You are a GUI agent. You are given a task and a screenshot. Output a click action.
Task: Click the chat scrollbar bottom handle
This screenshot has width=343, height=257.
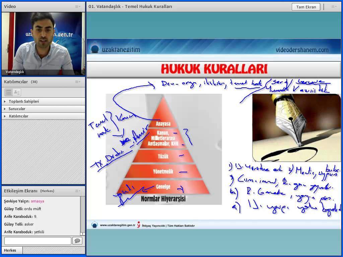[x=82, y=233]
